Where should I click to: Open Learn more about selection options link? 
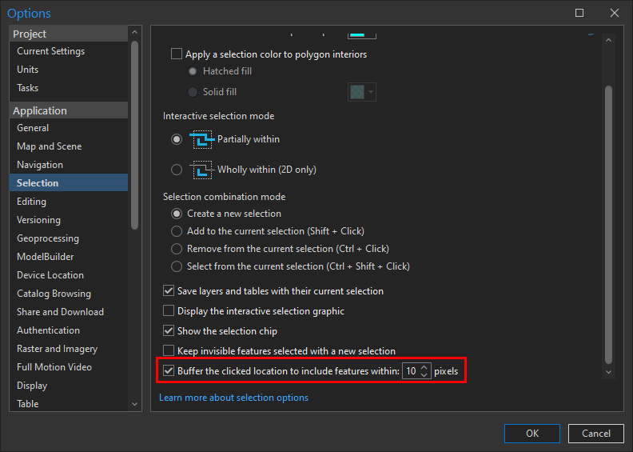tap(233, 398)
